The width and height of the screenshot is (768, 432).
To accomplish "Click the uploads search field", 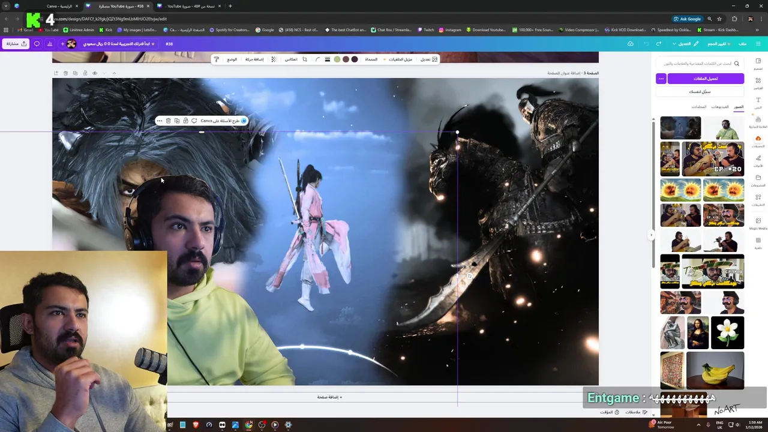I will click(x=700, y=63).
